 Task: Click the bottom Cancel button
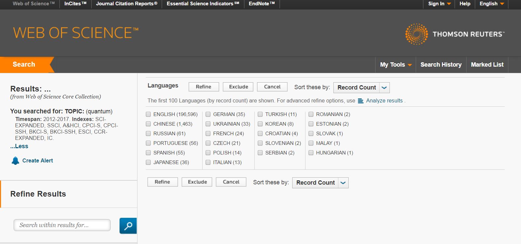231,182
